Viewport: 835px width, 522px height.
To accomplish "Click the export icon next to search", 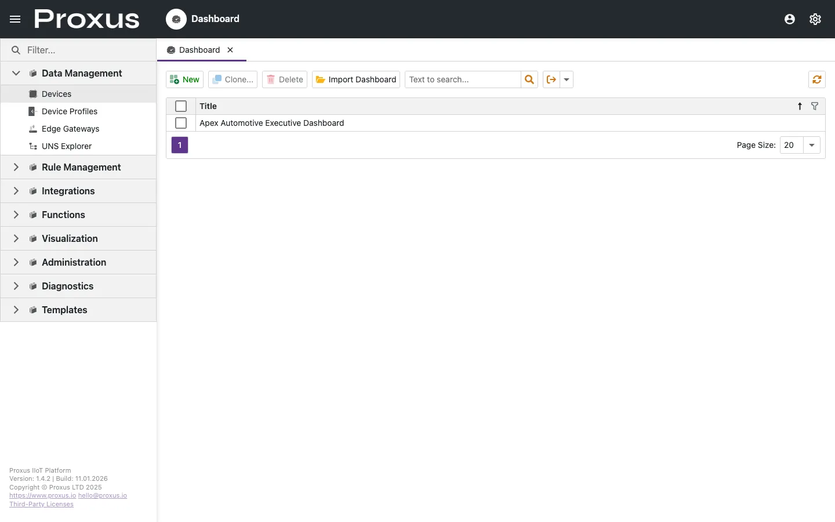I will (550, 79).
